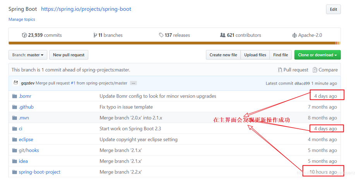Image resolution: width=355 pixels, height=180 pixels.
Task: Click '8 months ago' timestamp in .mvn row
Action: point(322,118)
